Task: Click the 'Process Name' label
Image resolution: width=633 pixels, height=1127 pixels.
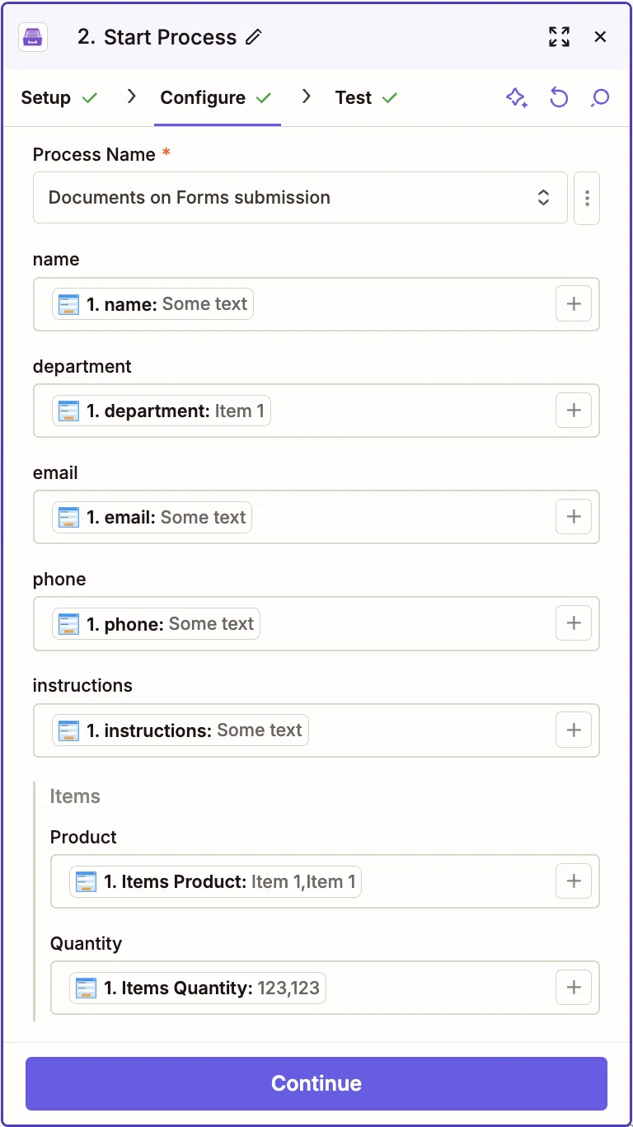Action: (94, 154)
